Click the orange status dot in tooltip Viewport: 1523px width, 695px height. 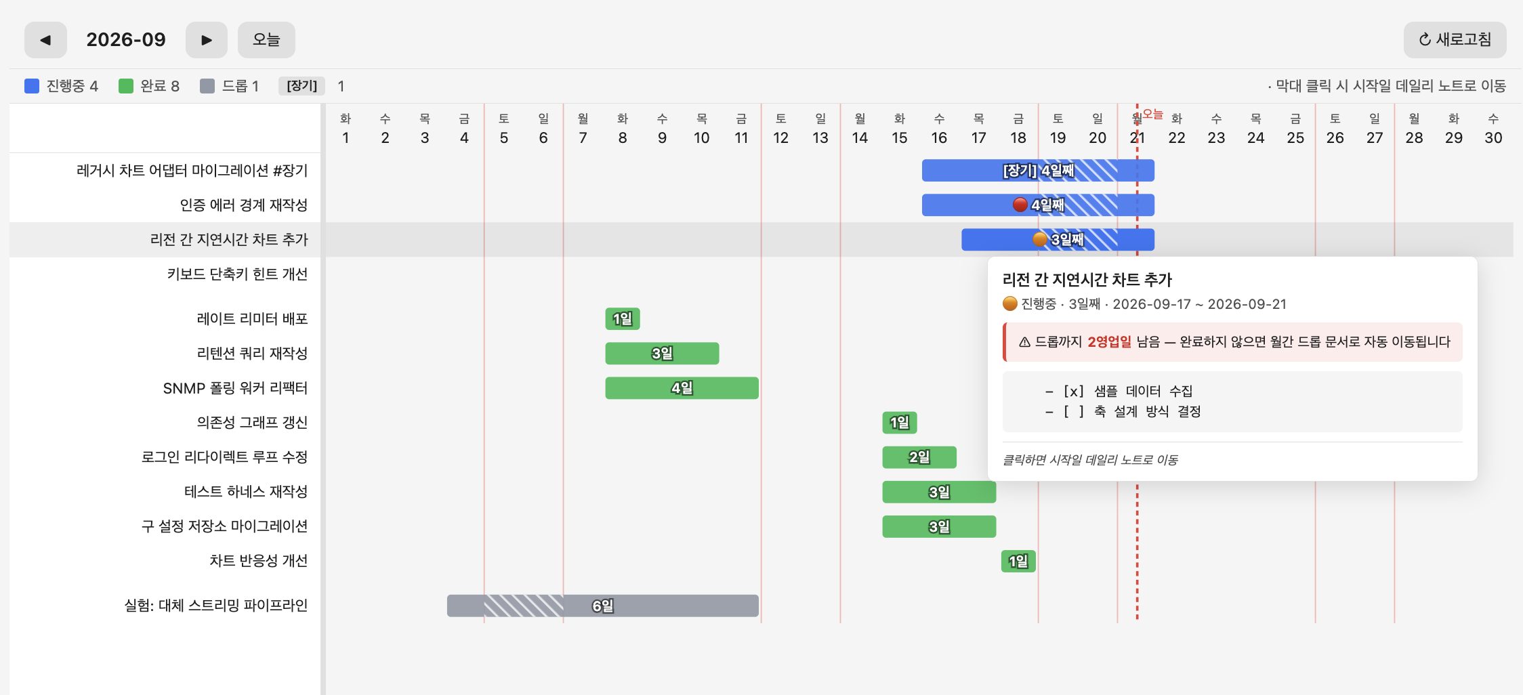pos(1010,303)
